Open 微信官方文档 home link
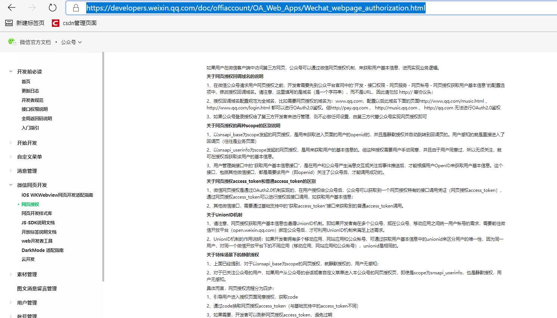This screenshot has height=318, width=557. 35,42
